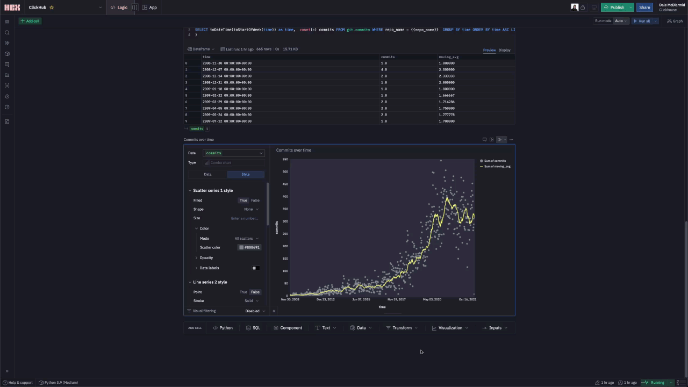Click the Publish button
Screen dimensions: 688x387
point(614,8)
